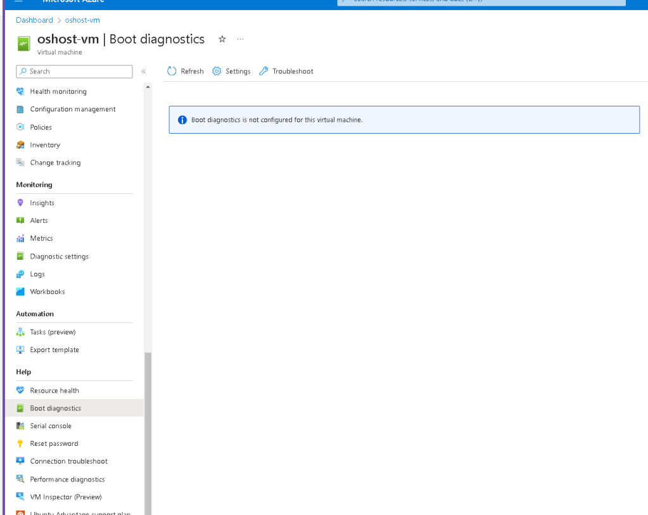Viewport: 648px width, 515px height.
Task: Click the info icon in the banner
Action: point(182,120)
